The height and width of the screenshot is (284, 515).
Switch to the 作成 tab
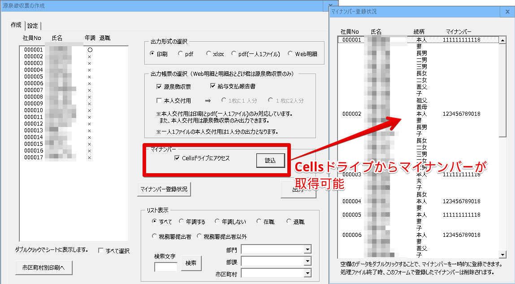pos(16,25)
